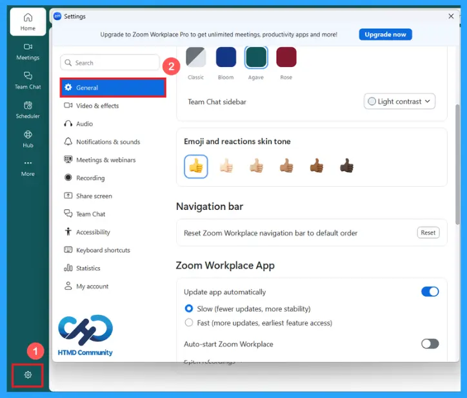Open Meetings from the left navigation
This screenshot has width=467, height=398.
click(28, 52)
